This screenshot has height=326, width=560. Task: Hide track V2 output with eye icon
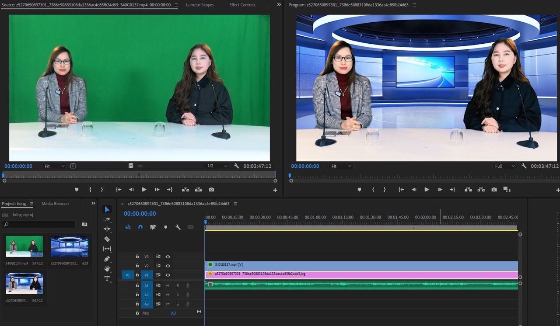[x=168, y=266]
